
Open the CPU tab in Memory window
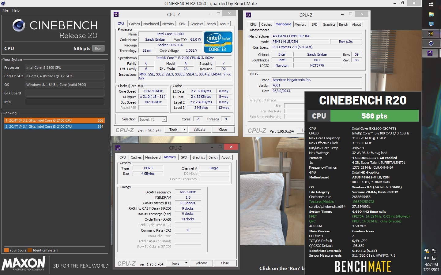[123, 157]
